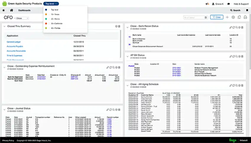Refresh the AP Bill Status component
The image size is (251, 143).
(x=234, y=56)
